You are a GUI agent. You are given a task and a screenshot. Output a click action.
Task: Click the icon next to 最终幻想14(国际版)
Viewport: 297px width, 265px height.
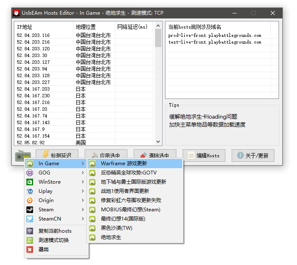[92, 219]
